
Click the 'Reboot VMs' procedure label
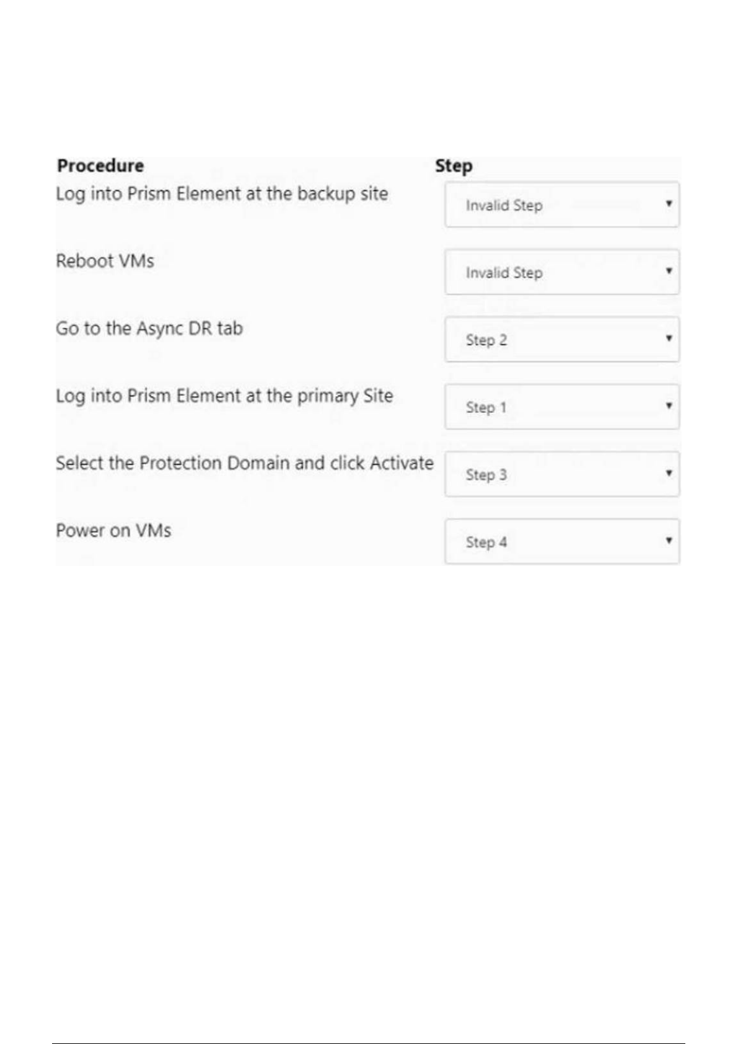(x=105, y=261)
